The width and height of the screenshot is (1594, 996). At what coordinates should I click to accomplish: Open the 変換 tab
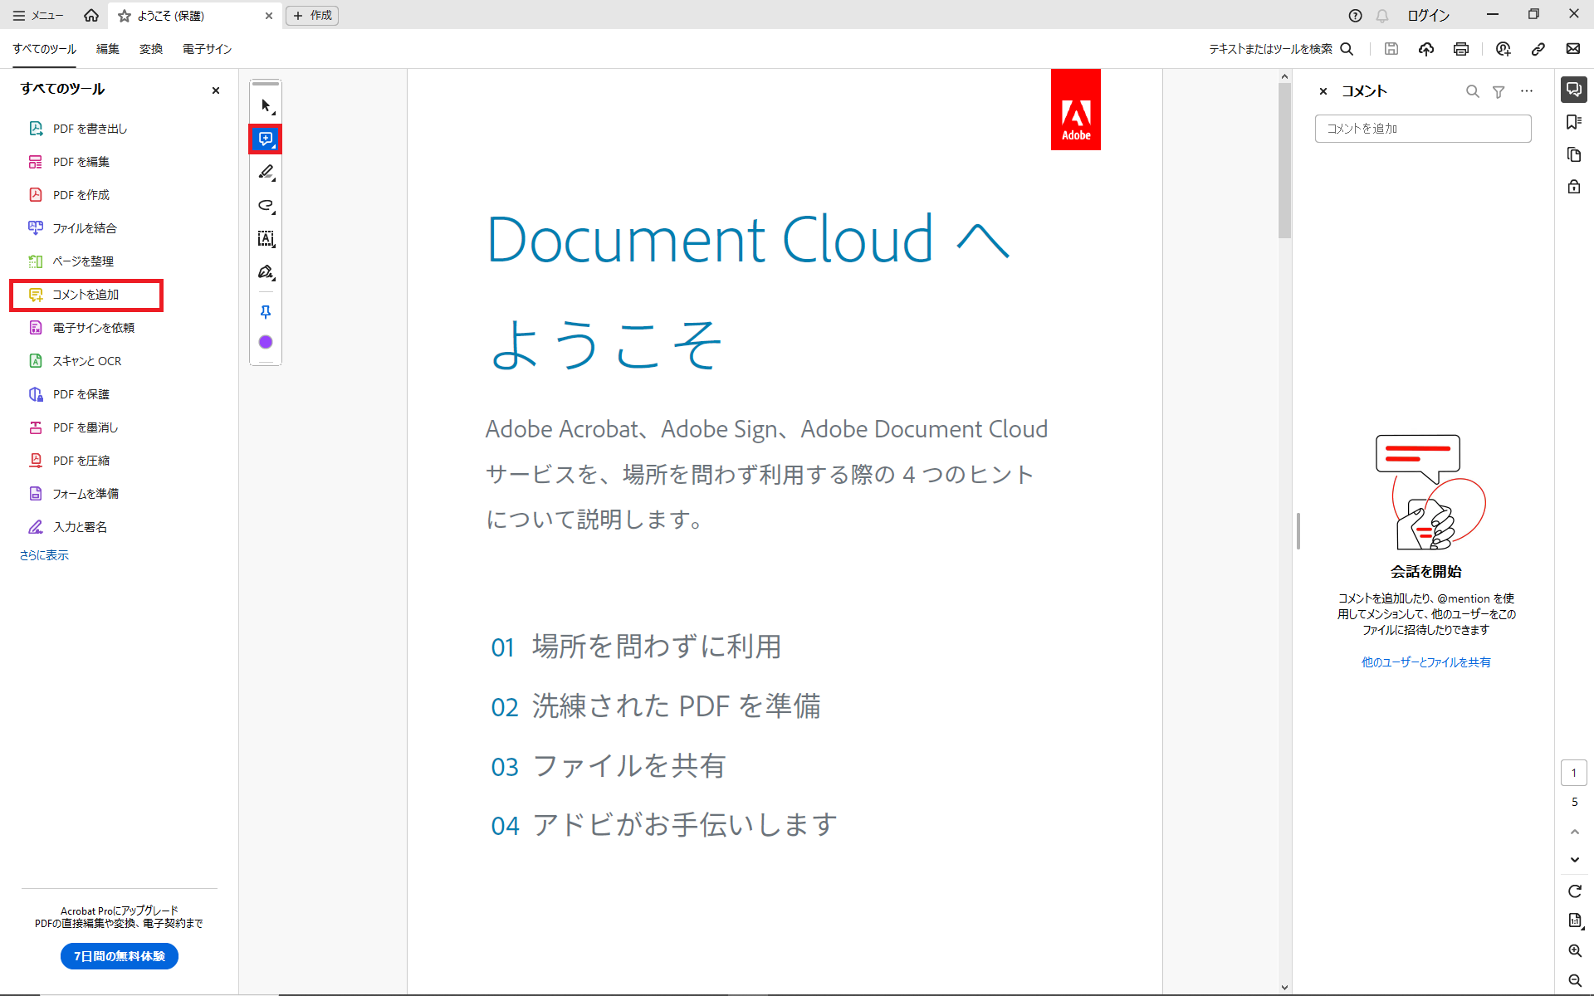pyautogui.click(x=151, y=49)
